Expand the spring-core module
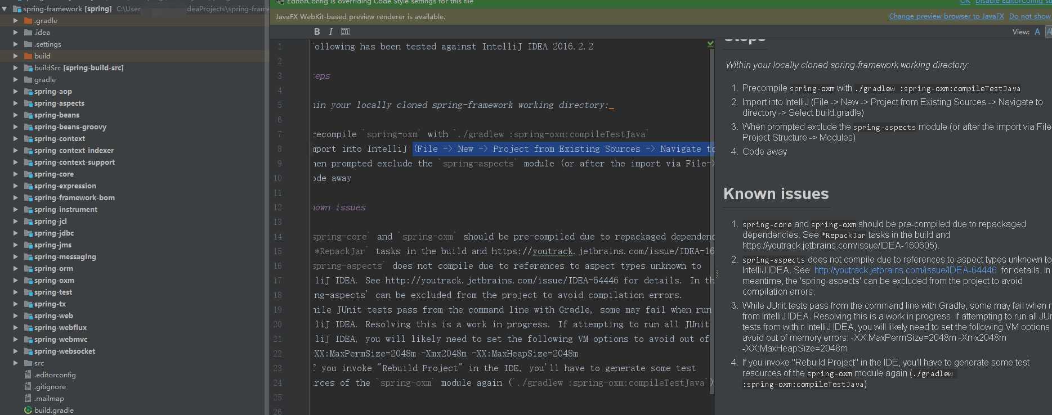 16,174
